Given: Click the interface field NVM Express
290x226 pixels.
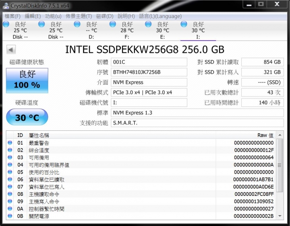Looking at the screenshot, I should (x=149, y=82).
